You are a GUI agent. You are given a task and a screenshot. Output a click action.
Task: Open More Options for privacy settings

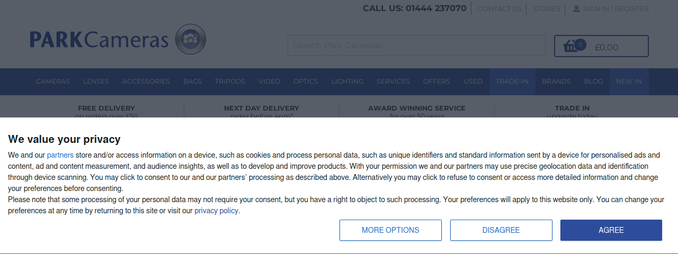pyautogui.click(x=390, y=230)
